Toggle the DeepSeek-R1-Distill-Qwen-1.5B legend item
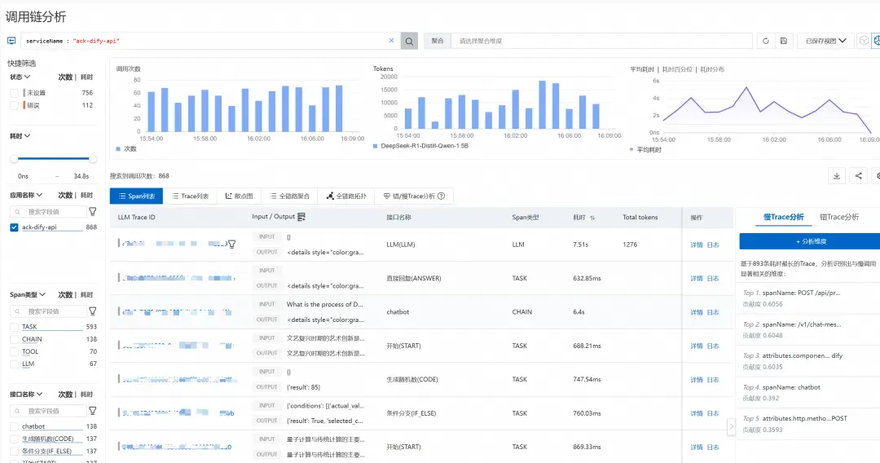 click(420, 146)
